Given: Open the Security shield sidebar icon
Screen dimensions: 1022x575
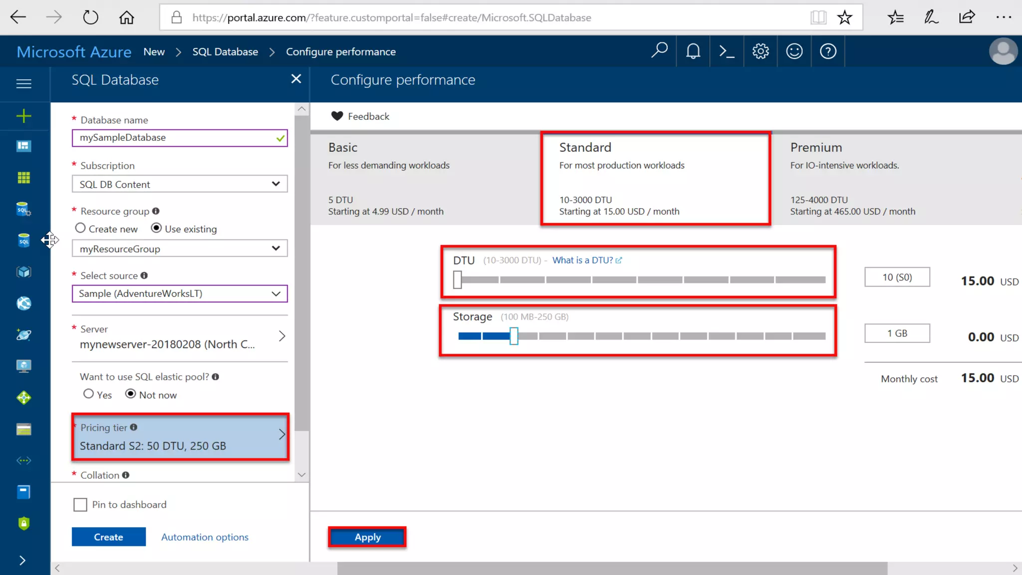Looking at the screenshot, I should 23,523.
